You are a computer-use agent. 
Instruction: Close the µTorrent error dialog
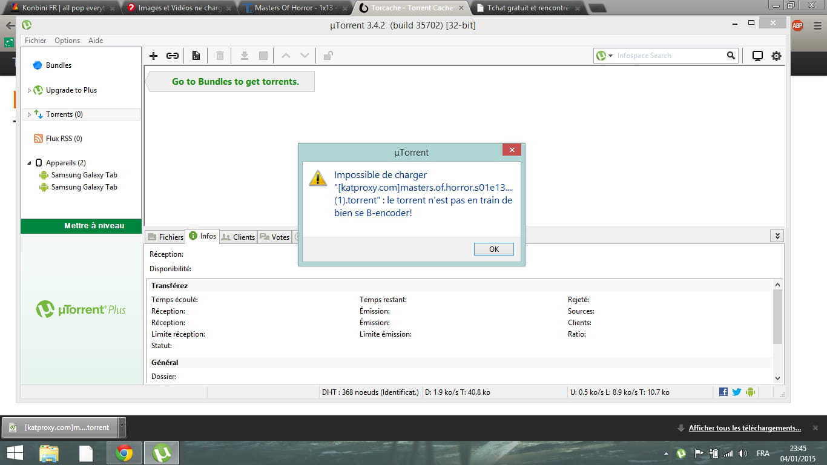(512, 150)
